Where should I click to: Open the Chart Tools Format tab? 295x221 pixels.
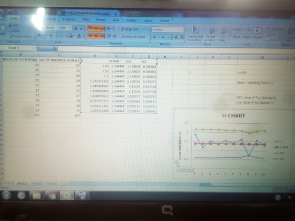point(164,21)
